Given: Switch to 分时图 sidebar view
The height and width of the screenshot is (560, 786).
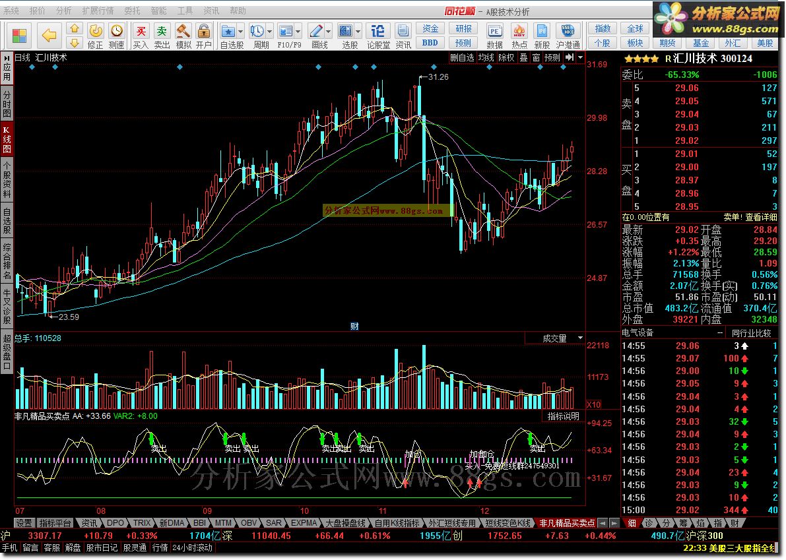Looking at the screenshot, I should pyautogui.click(x=7, y=104).
